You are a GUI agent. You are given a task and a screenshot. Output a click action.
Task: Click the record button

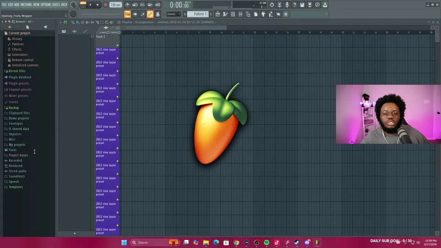105,5
